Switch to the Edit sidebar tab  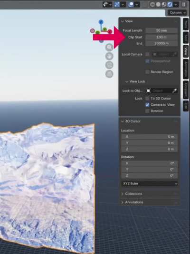pos(186,106)
